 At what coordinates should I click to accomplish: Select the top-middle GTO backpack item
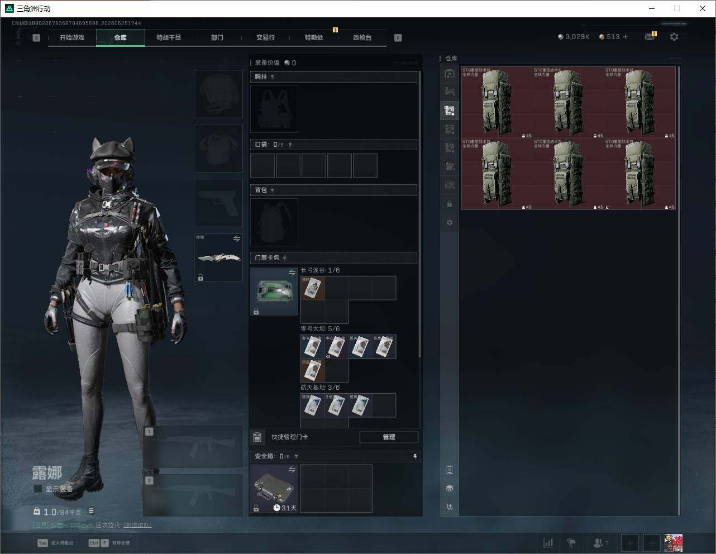568,102
